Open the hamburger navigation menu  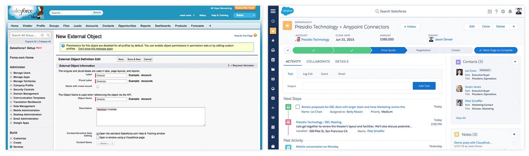click(273, 11)
